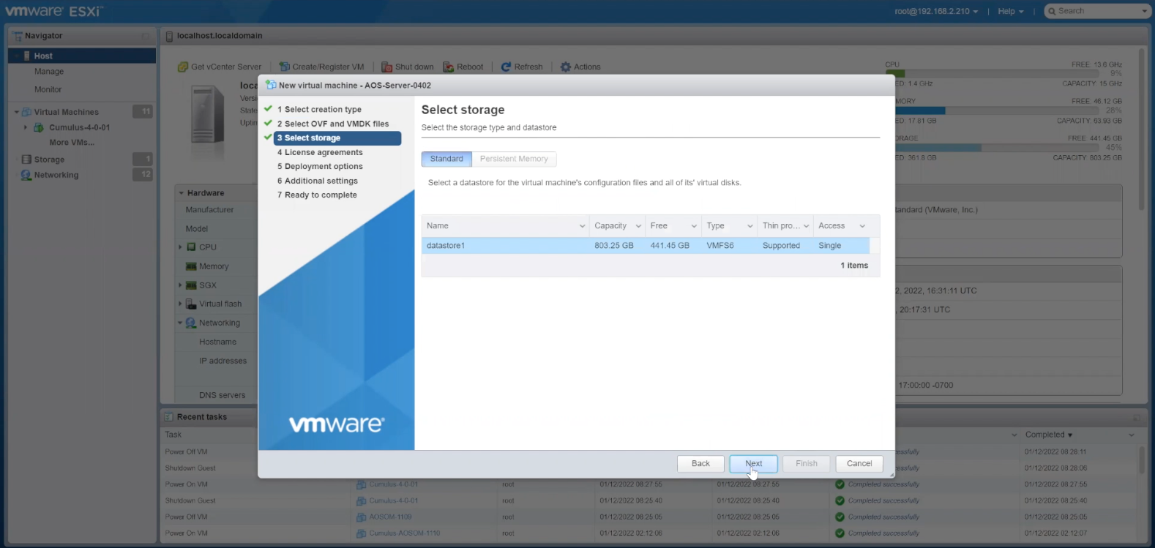Open Manage under Host
Screen dimensions: 1155x548
pyautogui.click(x=49, y=72)
